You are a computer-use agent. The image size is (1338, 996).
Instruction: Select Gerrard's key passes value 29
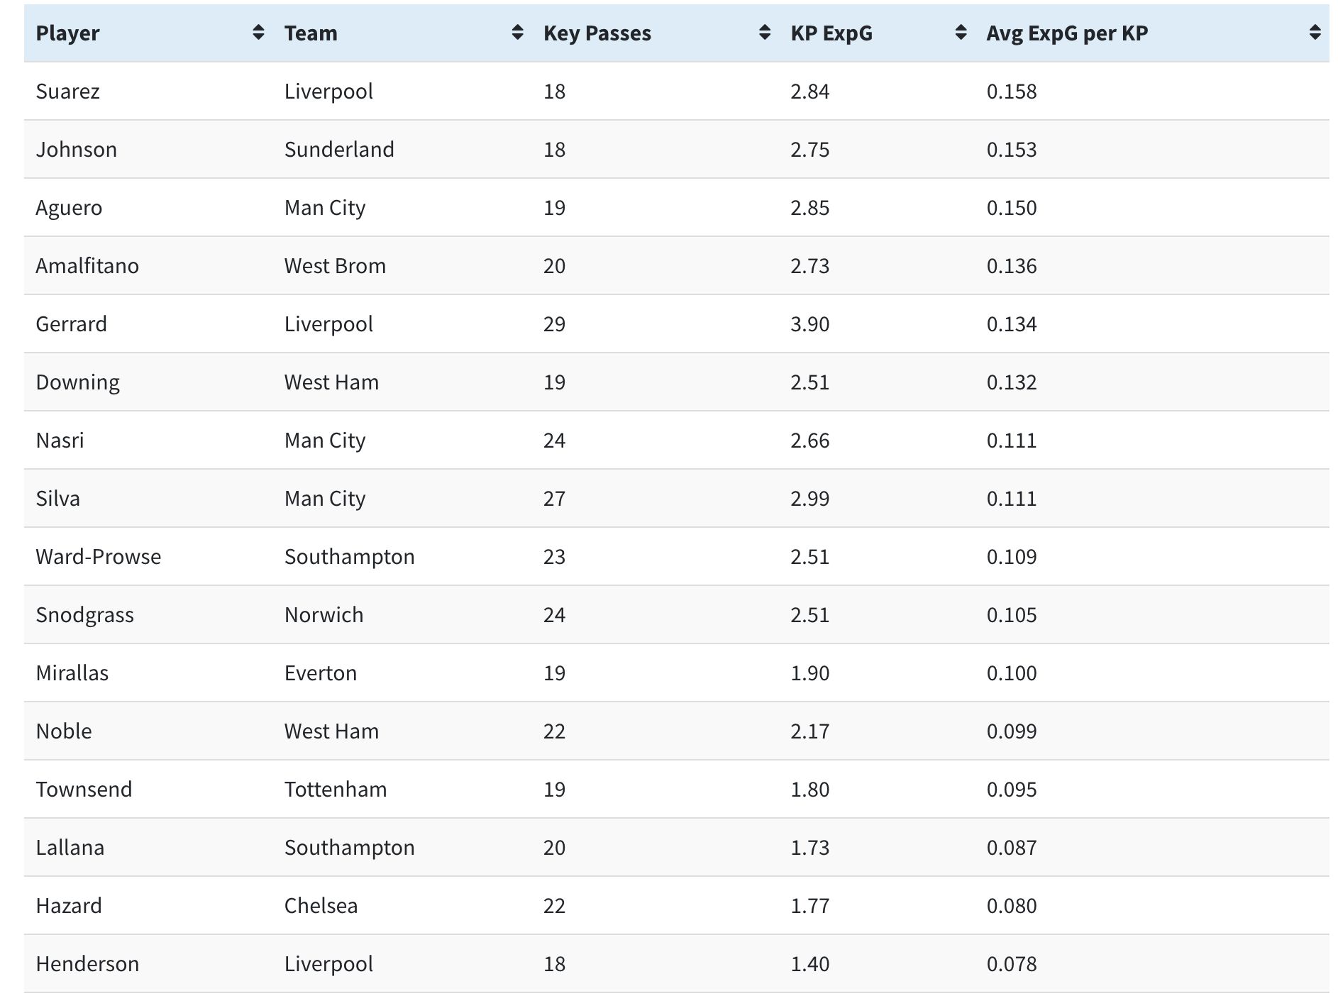554,324
